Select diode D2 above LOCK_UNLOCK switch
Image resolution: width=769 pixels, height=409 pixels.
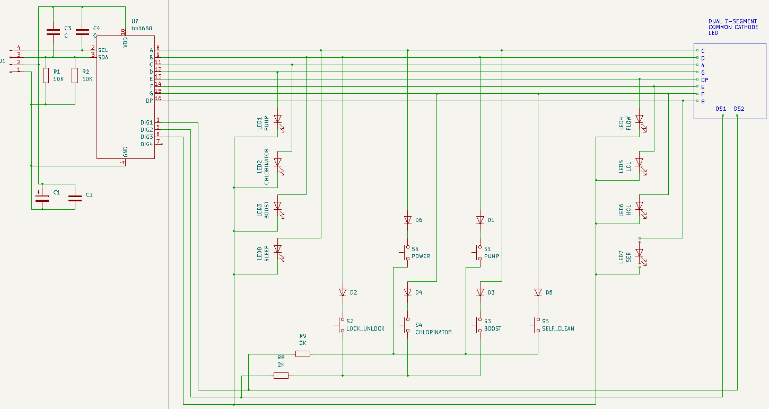[343, 292]
